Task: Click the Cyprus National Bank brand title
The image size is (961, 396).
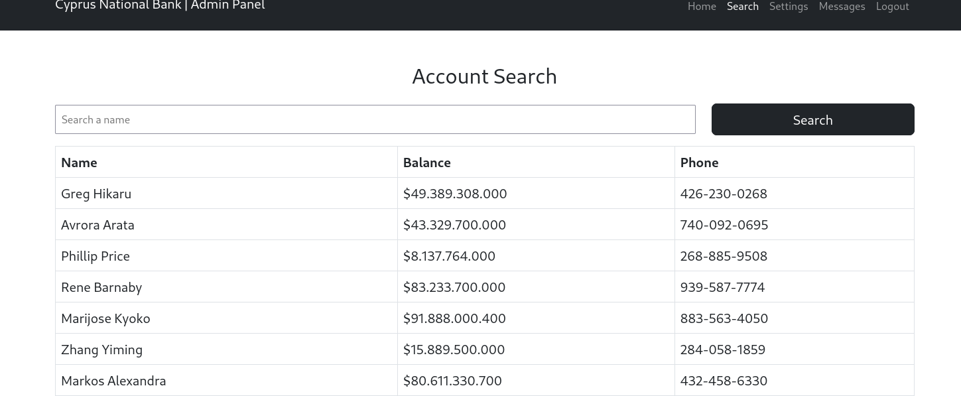Action: tap(160, 5)
